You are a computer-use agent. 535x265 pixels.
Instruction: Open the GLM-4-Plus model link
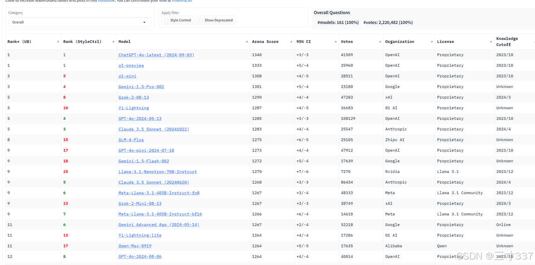point(131,140)
